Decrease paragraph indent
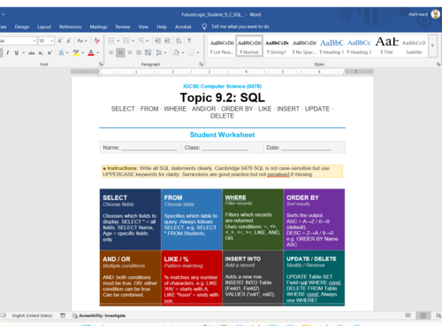The height and width of the screenshot is (332, 442). pos(158,41)
